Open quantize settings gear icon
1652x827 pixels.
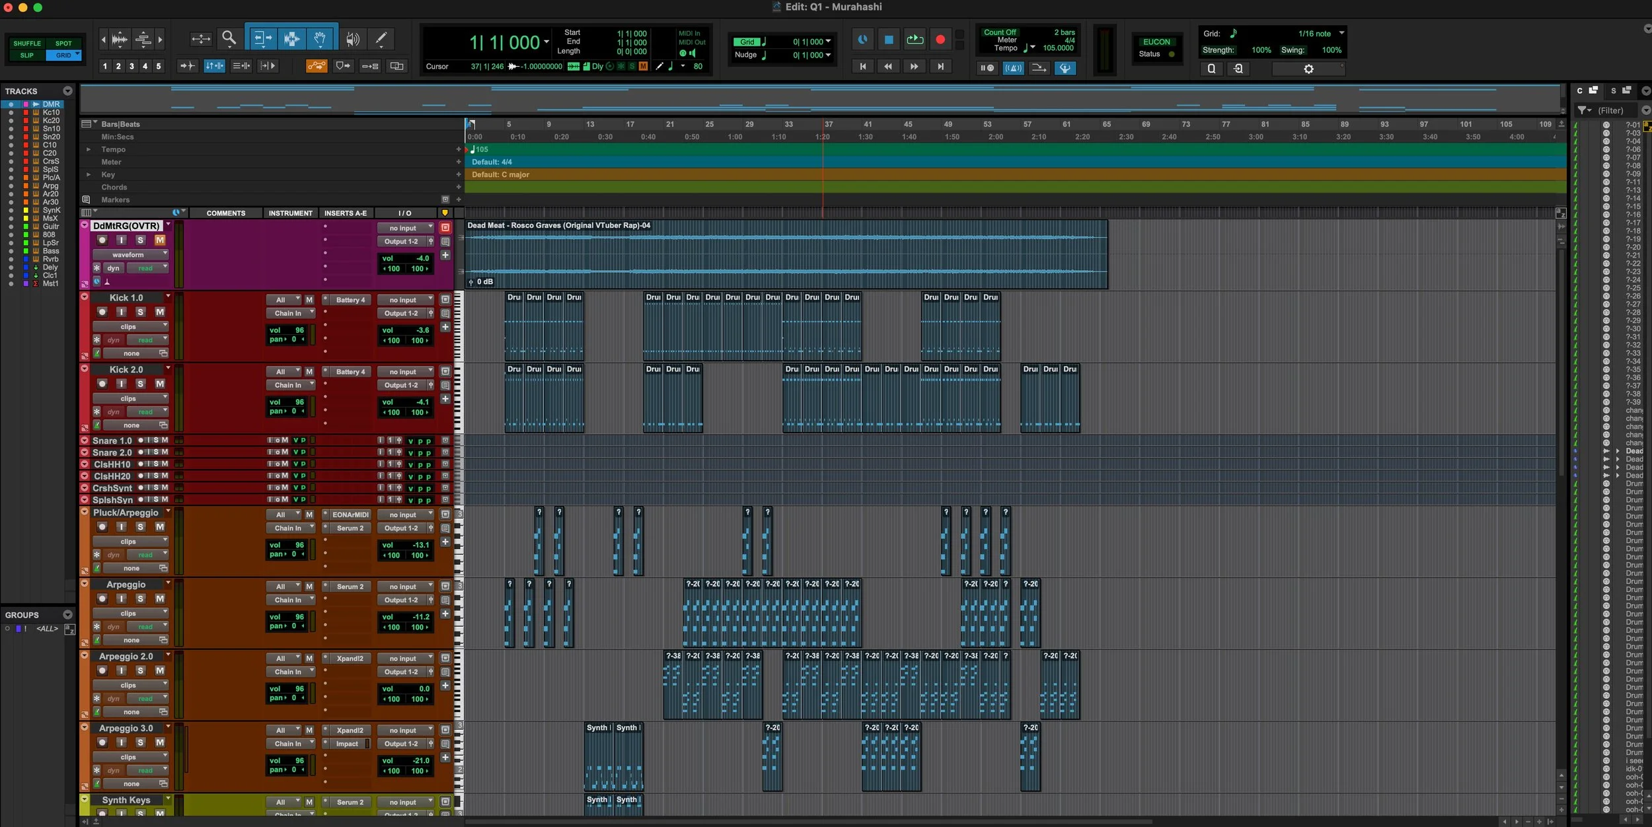(1308, 69)
